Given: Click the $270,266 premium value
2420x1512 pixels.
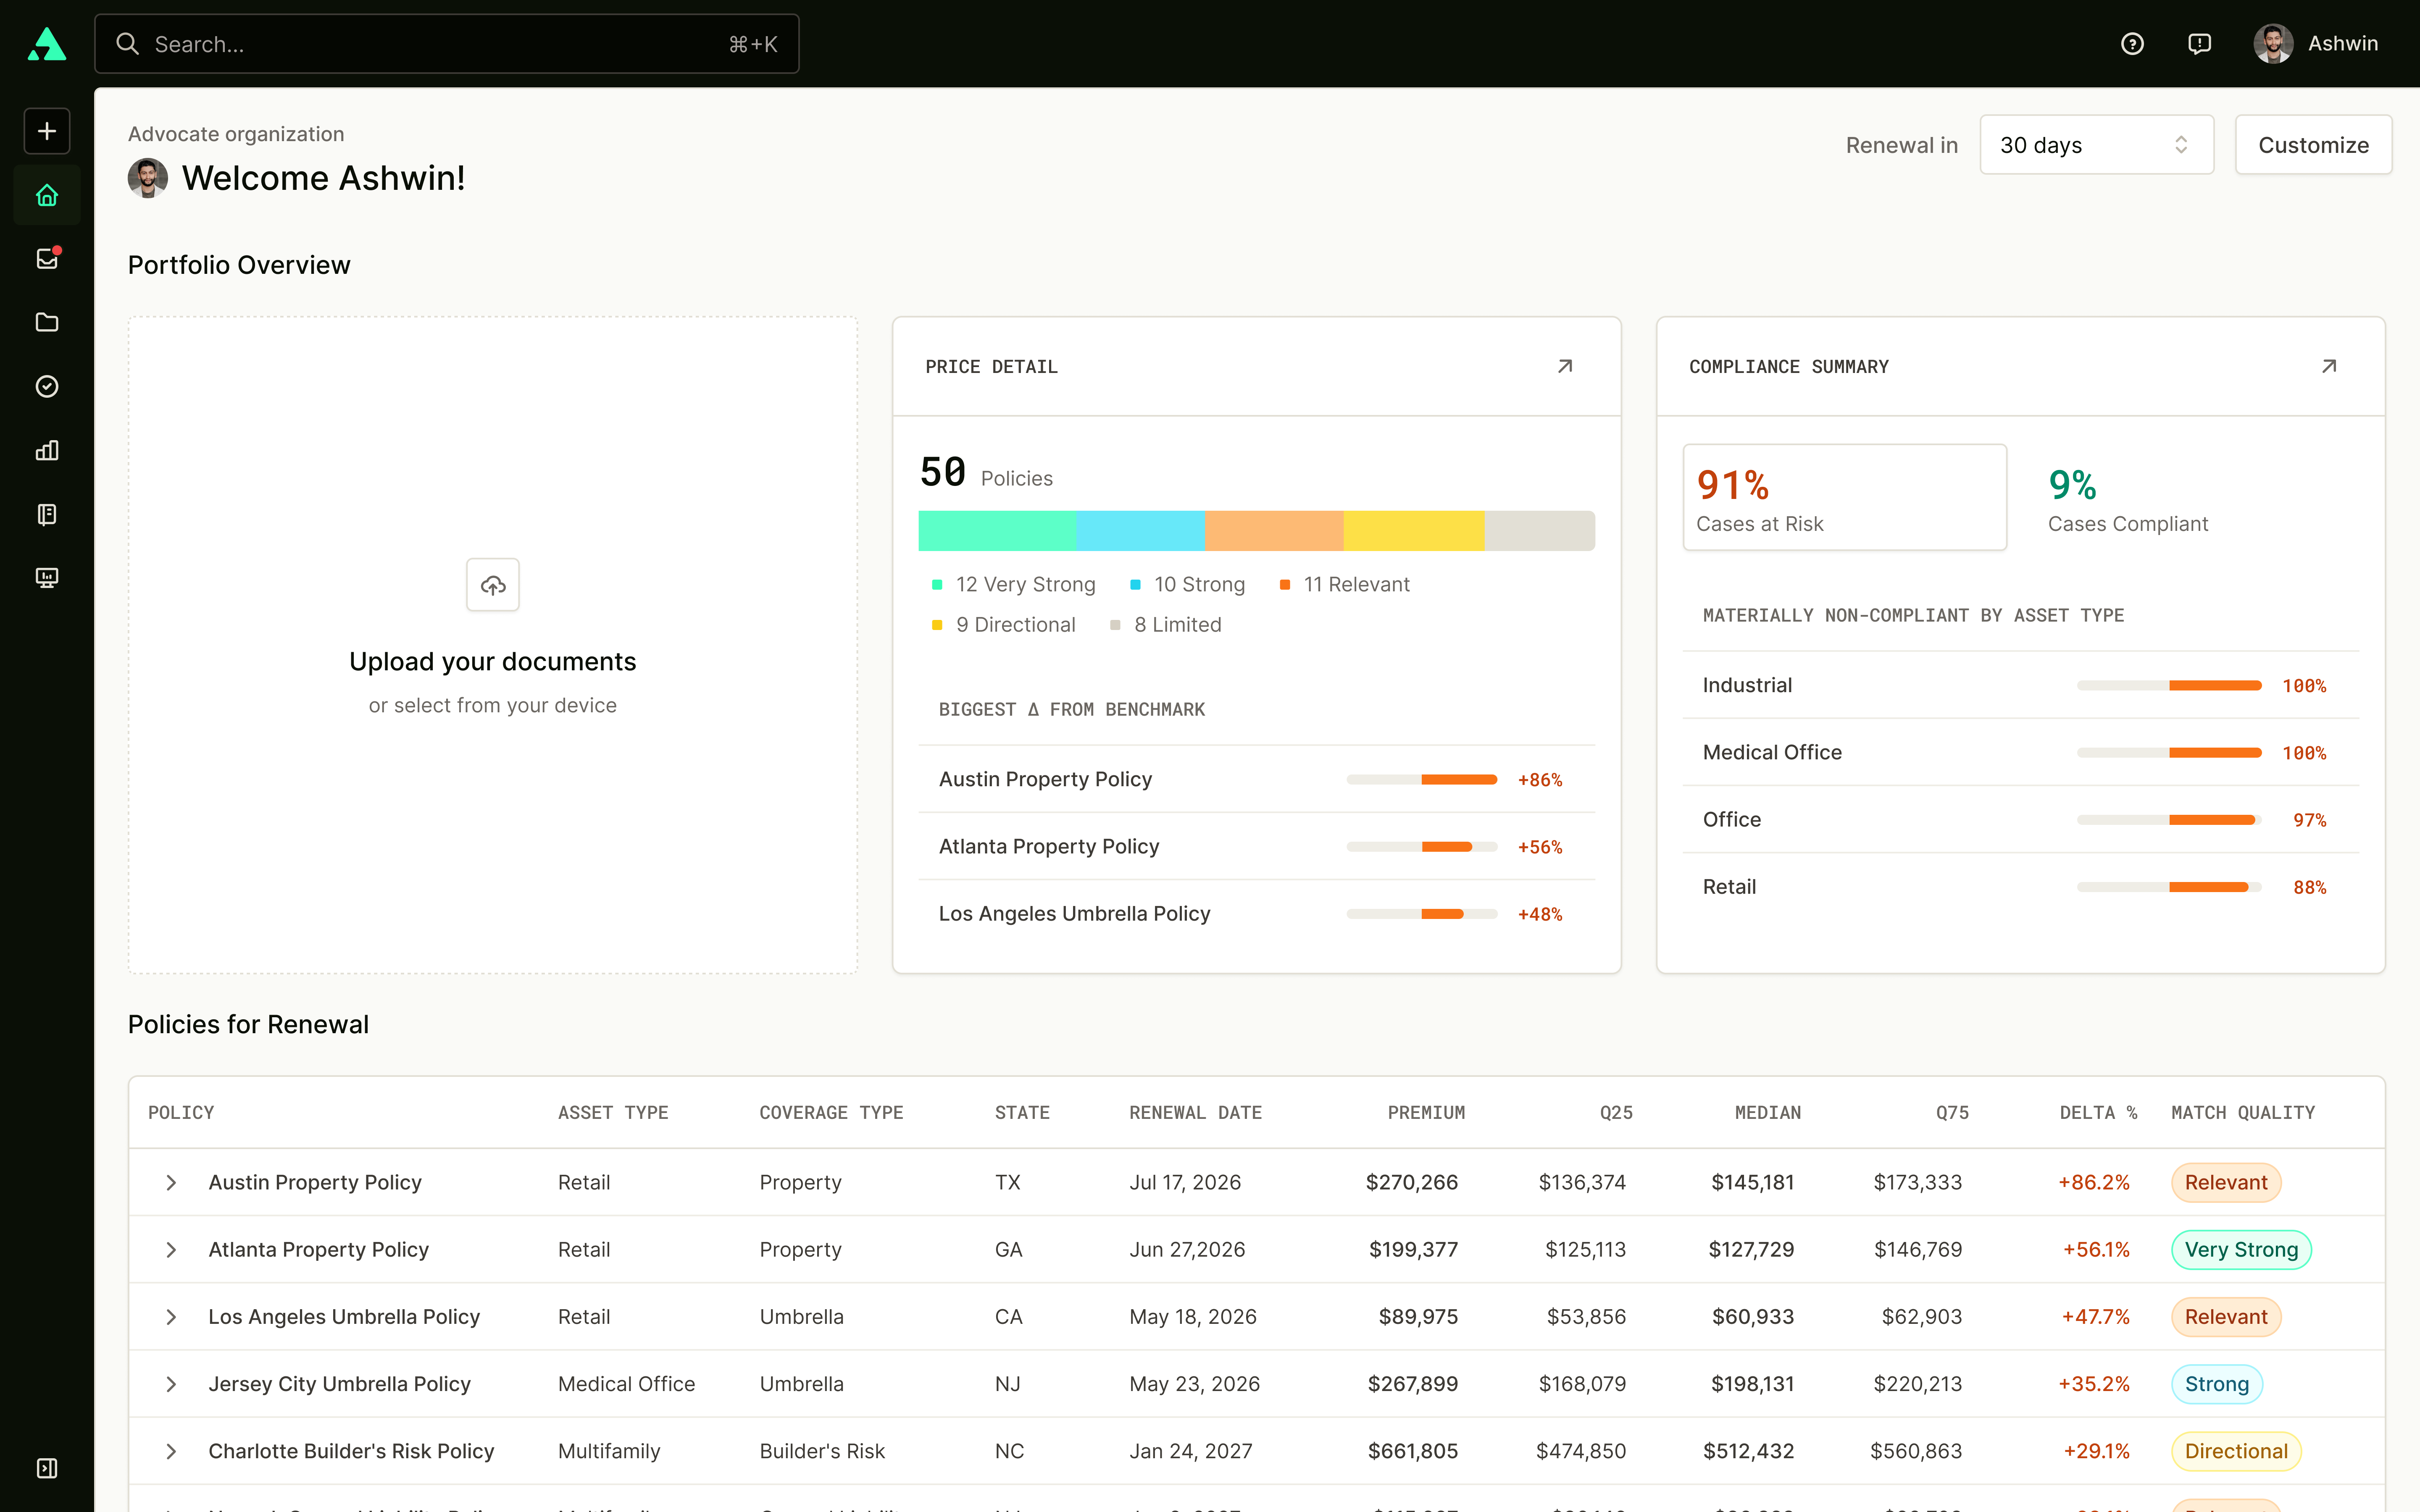Looking at the screenshot, I should 1412,1183.
